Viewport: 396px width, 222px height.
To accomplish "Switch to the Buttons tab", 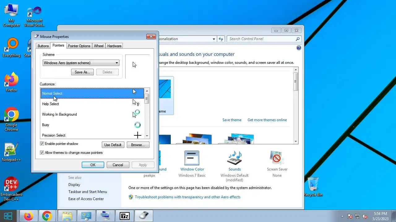I will coord(43,46).
